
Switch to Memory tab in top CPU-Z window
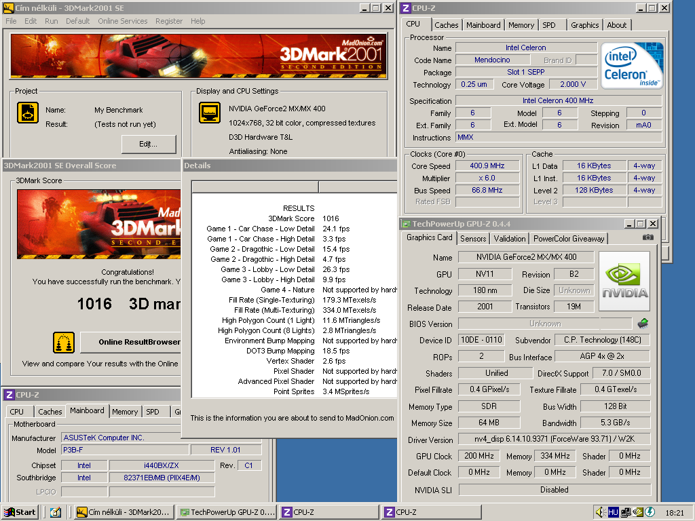(x=521, y=25)
